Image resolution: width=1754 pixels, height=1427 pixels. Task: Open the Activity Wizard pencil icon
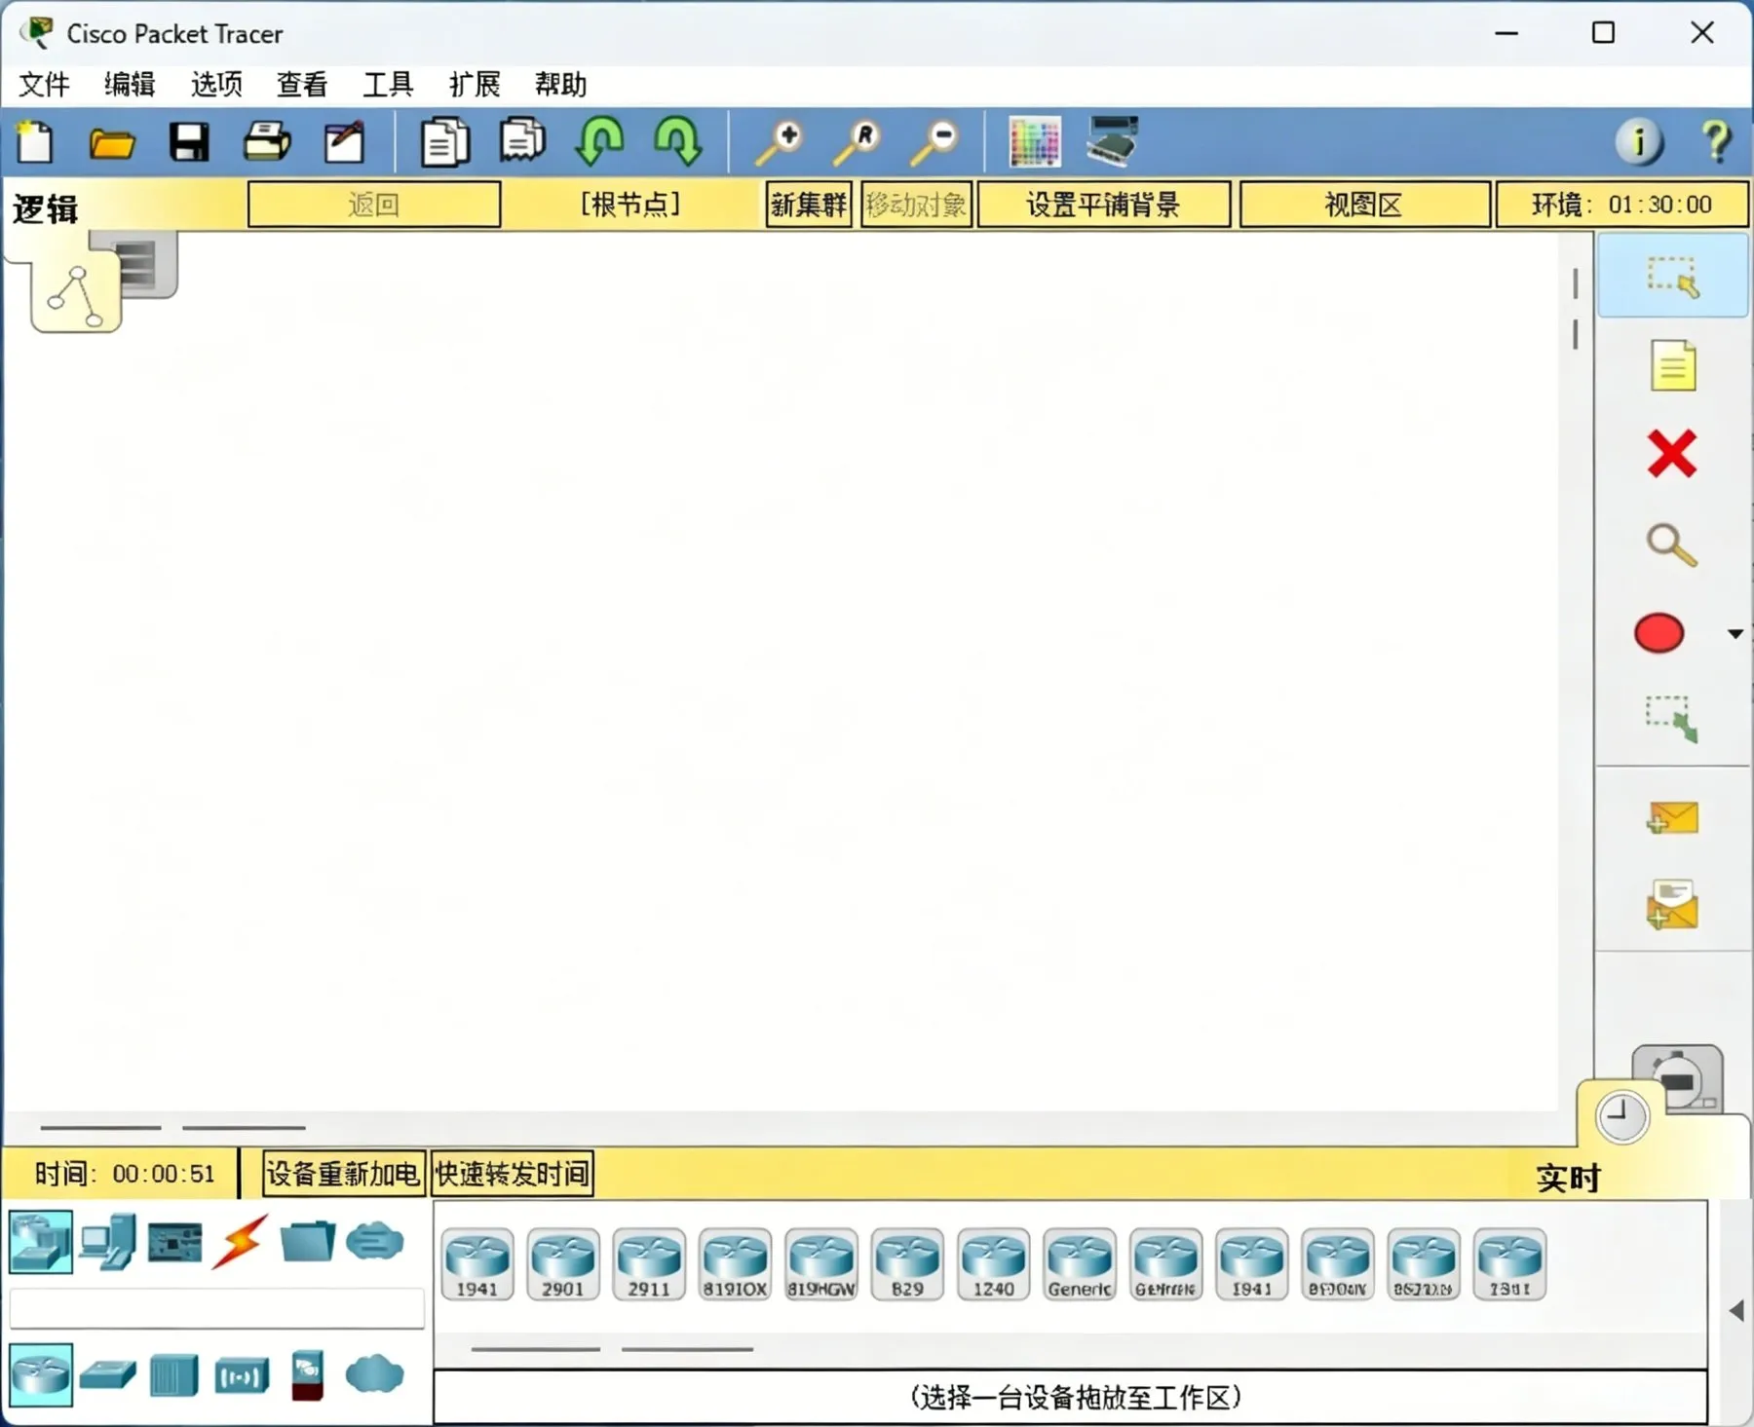tap(344, 142)
